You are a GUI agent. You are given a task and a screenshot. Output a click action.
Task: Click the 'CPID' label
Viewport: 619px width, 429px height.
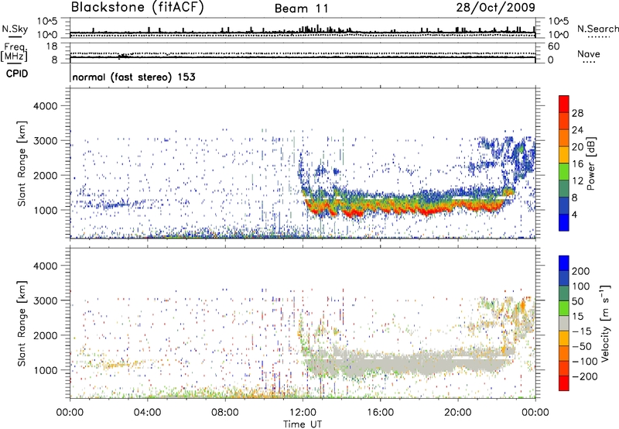tap(17, 74)
